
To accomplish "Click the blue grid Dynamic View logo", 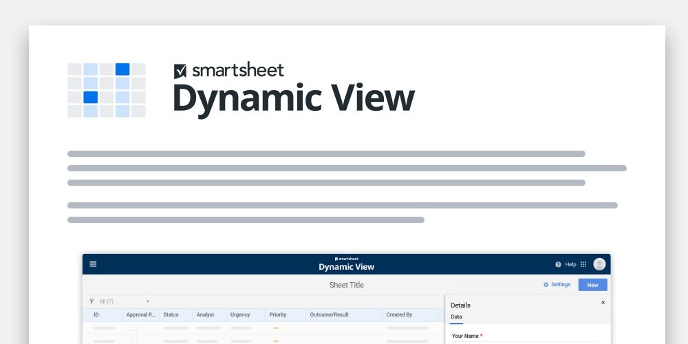I will click(107, 90).
